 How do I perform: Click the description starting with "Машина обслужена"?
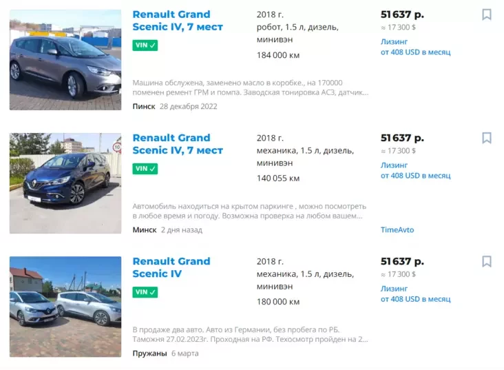[x=251, y=87]
